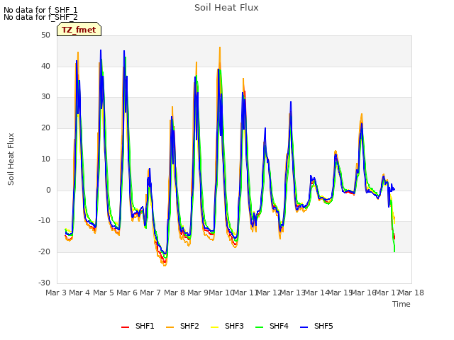Click the 40 y-axis tick label
The height and width of the screenshot is (340, 454).
point(45,66)
